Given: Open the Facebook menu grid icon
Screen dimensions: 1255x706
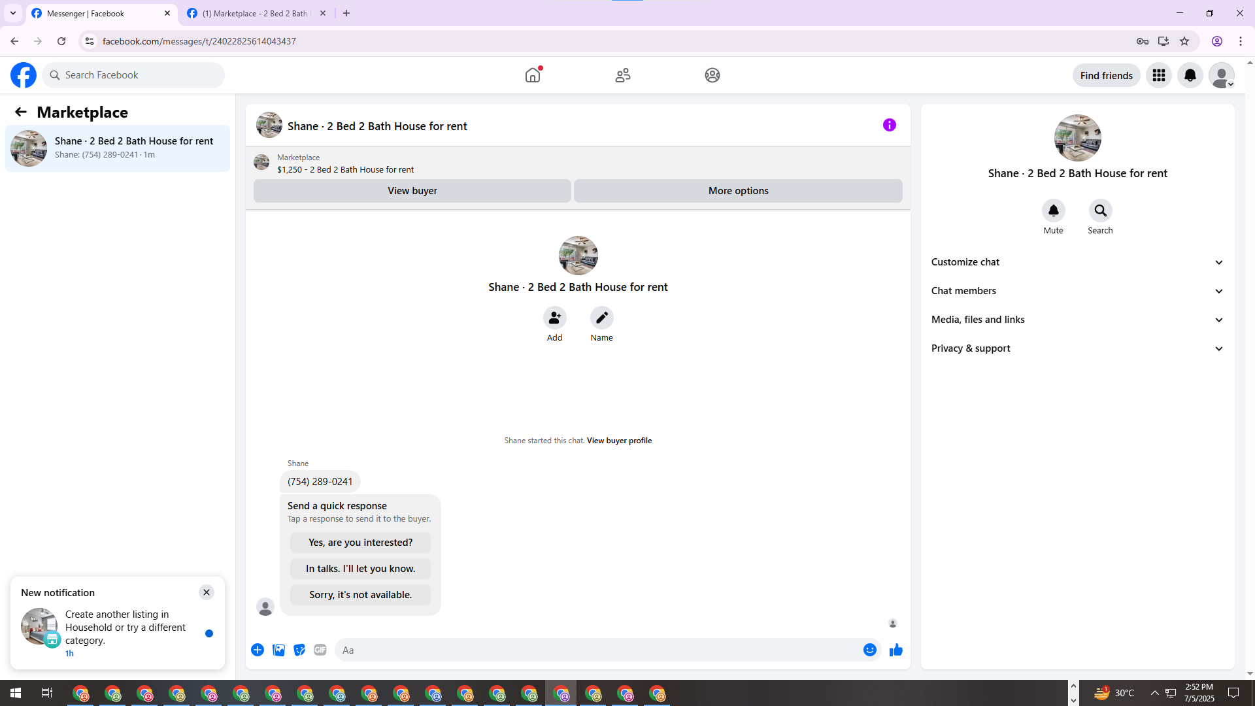Looking at the screenshot, I should [1158, 75].
